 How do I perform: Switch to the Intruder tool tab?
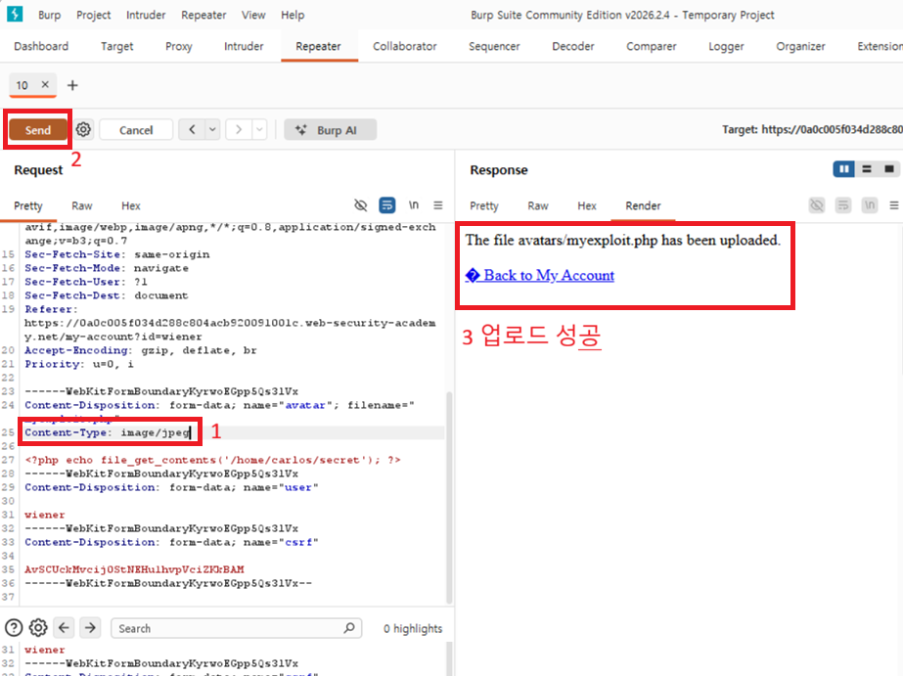click(x=244, y=46)
